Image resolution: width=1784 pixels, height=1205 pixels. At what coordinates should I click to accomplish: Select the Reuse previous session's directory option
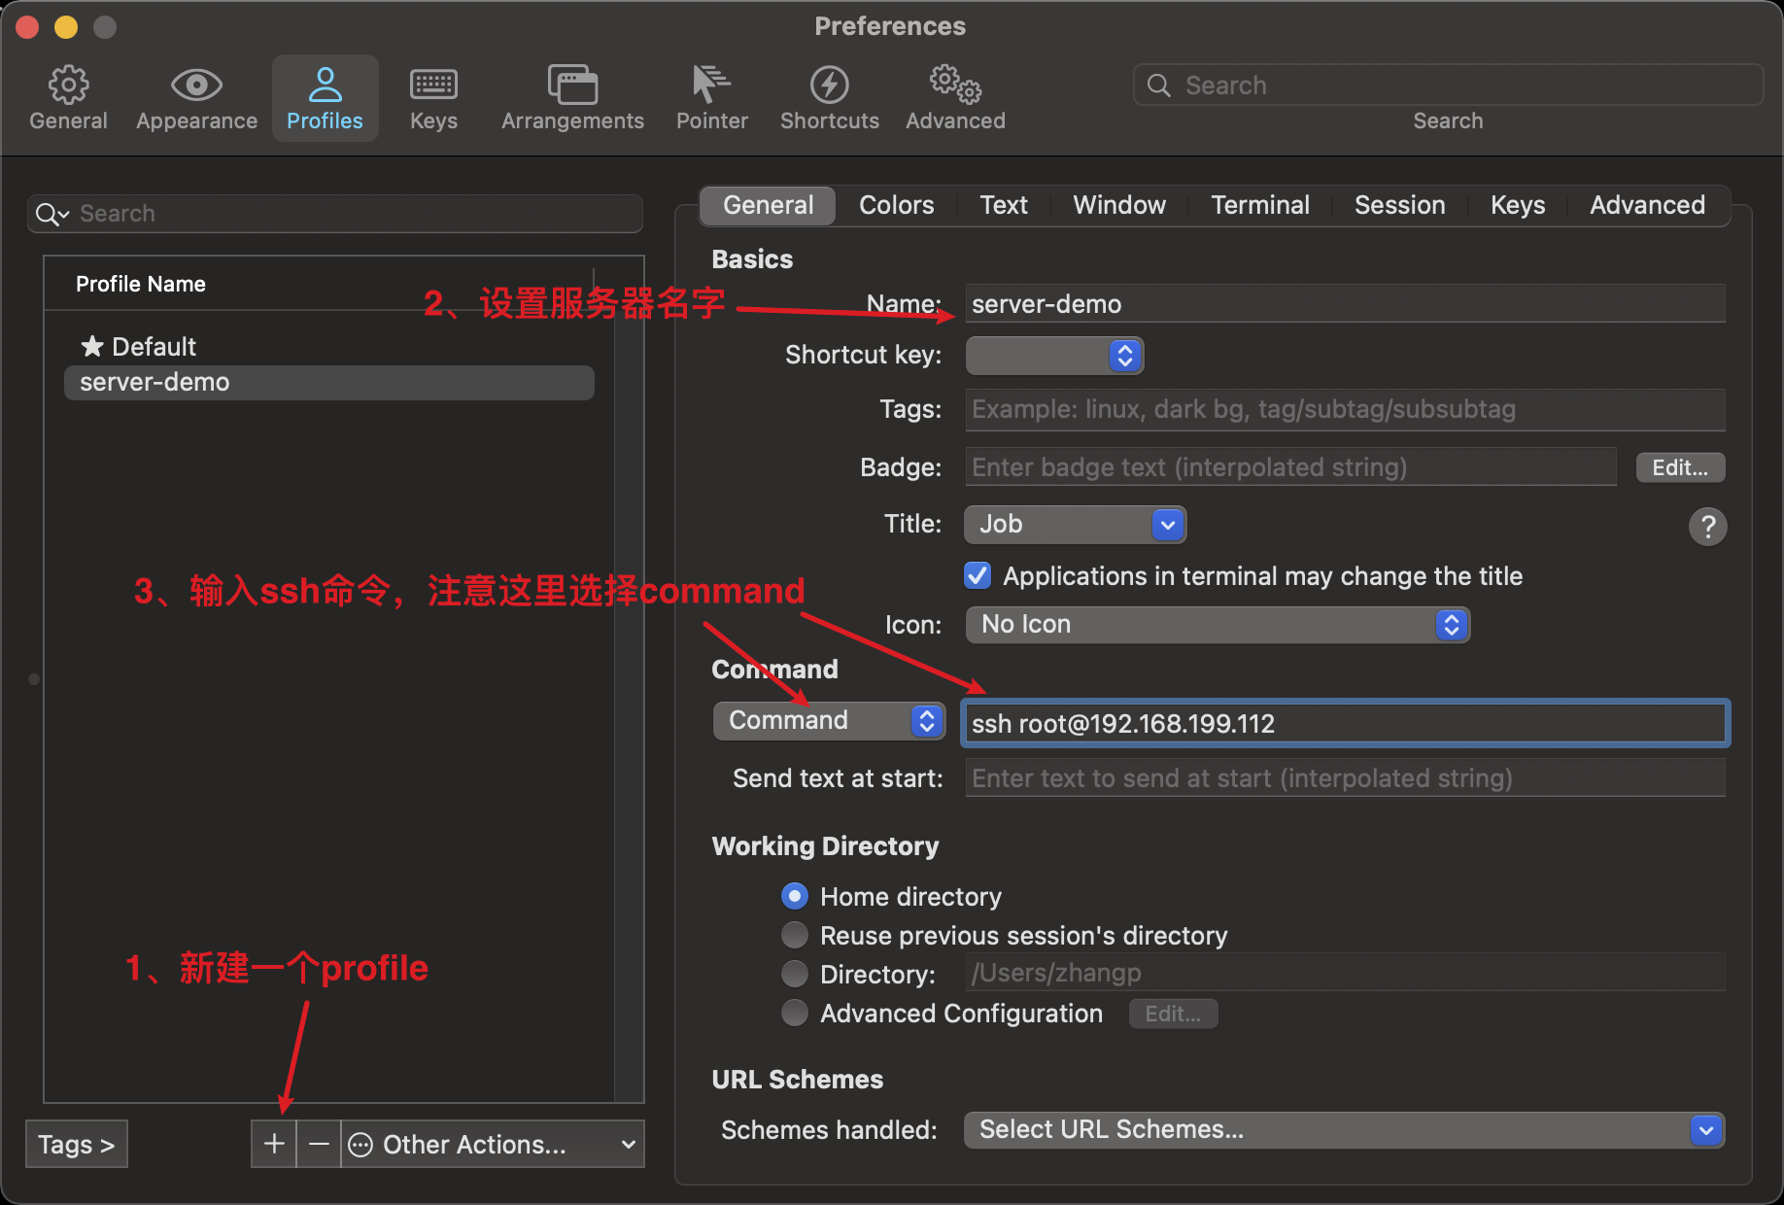point(794,935)
